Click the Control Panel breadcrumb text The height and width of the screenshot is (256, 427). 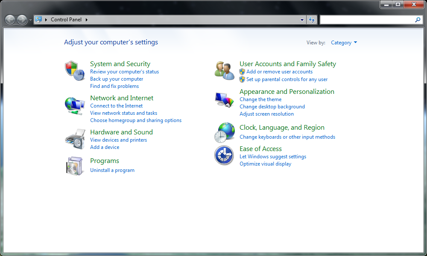(66, 20)
